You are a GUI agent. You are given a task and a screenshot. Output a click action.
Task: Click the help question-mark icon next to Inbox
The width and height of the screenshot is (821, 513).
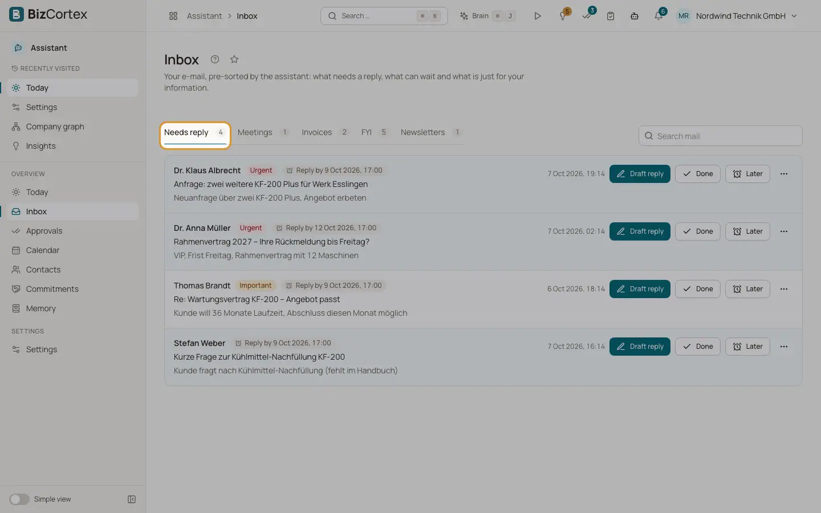[x=215, y=59]
